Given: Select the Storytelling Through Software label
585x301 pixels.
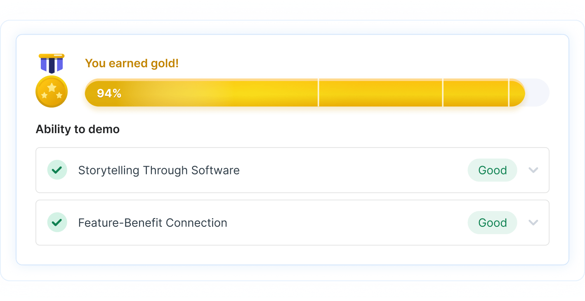Looking at the screenshot, I should 159,170.
